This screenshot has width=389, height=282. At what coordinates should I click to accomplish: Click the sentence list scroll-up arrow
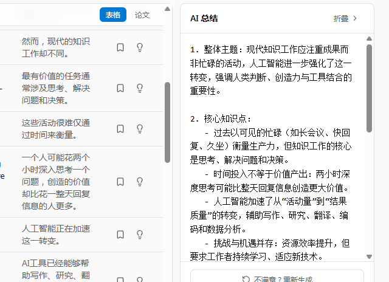168,9
